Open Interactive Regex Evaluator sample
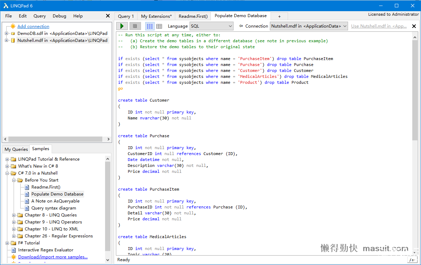This screenshot has width=421, height=265. coord(46,250)
